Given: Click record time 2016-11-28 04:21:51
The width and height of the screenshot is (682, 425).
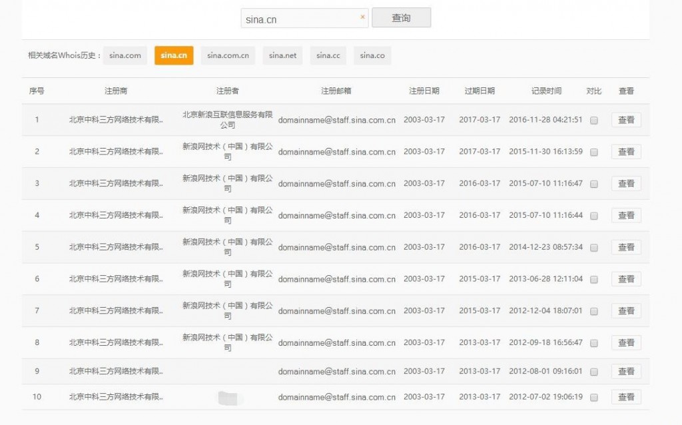Looking at the screenshot, I should [x=545, y=120].
